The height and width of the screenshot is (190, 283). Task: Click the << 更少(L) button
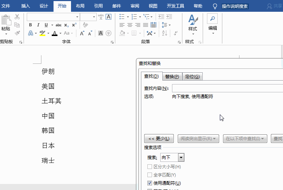pos(159,139)
